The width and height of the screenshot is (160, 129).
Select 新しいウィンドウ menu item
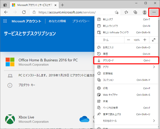(x=126, y=26)
